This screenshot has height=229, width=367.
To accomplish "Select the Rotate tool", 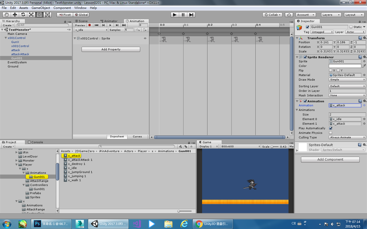I will click(23, 15).
